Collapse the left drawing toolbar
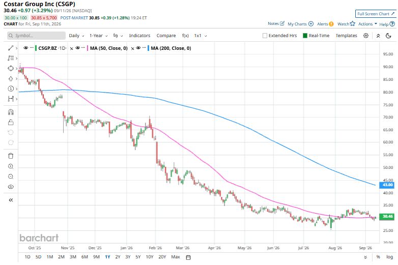The height and width of the screenshot is (265, 398). point(11,200)
